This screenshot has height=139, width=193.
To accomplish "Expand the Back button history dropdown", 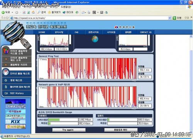I will click(x=12, y=12).
